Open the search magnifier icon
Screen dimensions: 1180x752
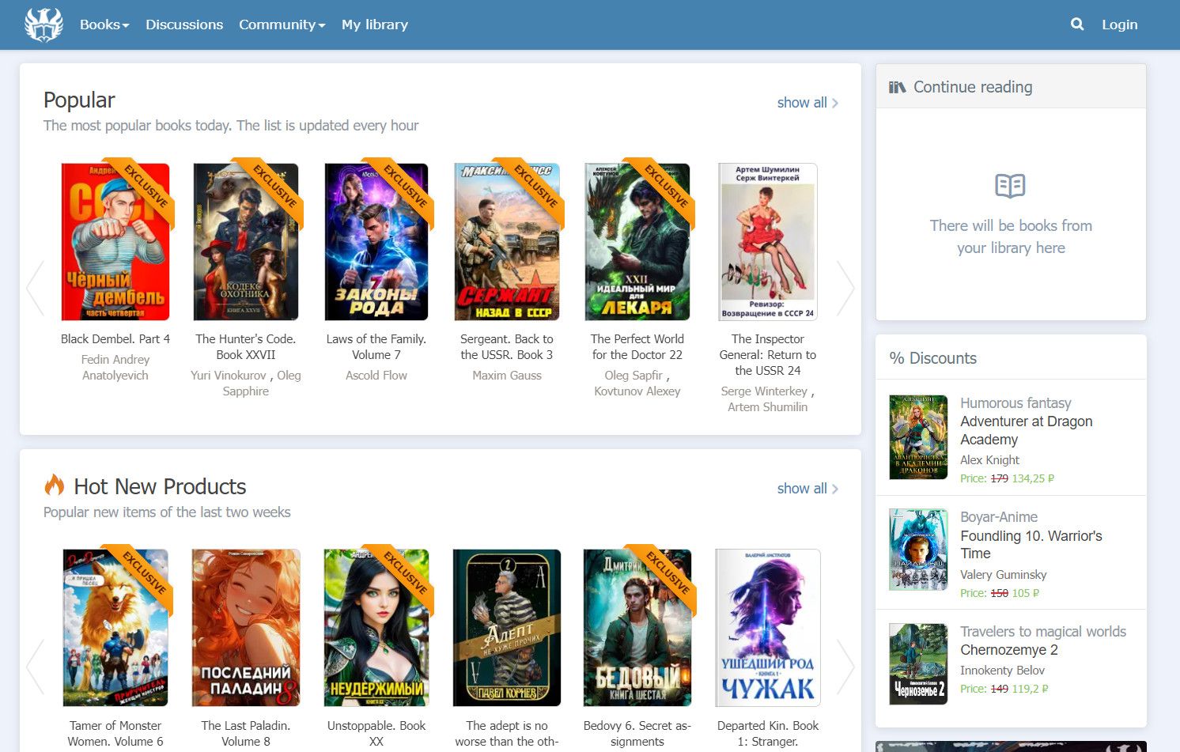(1077, 25)
